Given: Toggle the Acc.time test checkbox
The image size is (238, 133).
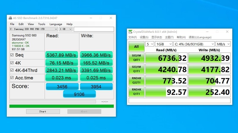Looking at the screenshot, I should click(12, 78).
